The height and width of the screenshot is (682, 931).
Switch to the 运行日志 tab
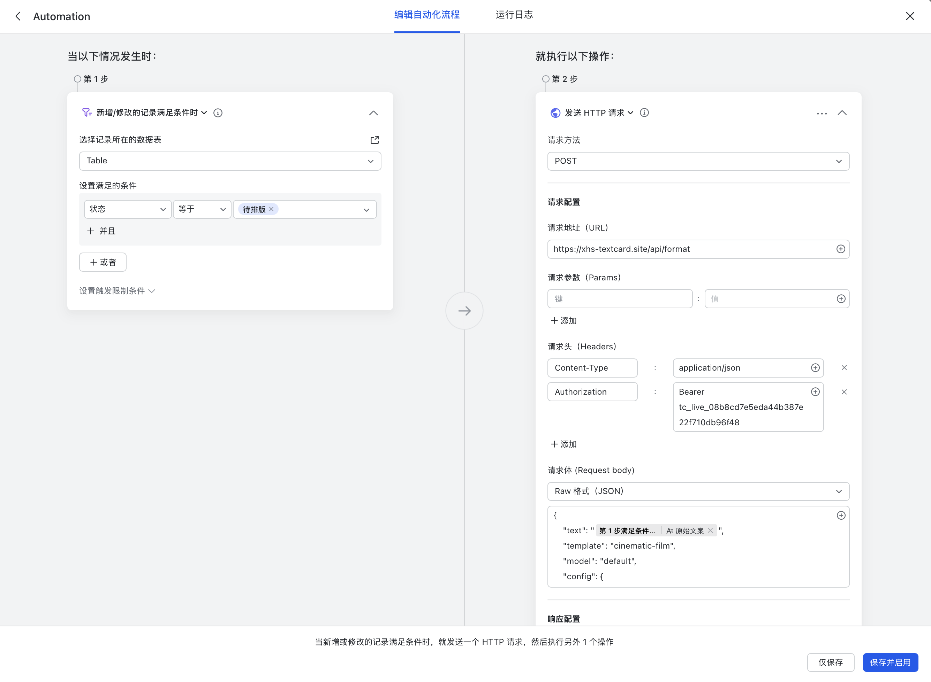click(x=514, y=15)
